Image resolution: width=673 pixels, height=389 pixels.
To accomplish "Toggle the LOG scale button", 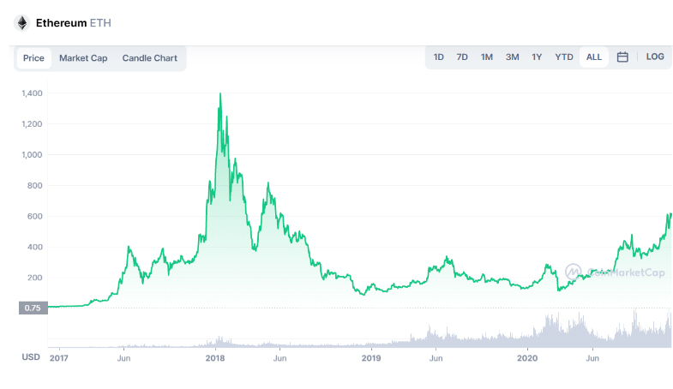I will 655,57.
